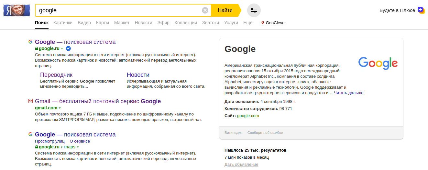
Task: Expand the dropdown arrow after first google.ru
Action: click(62, 49)
